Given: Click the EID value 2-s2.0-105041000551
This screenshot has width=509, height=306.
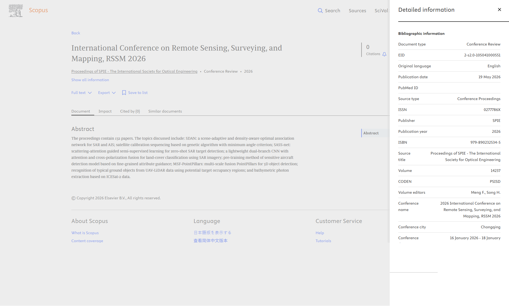Looking at the screenshot, I should click(x=482, y=55).
